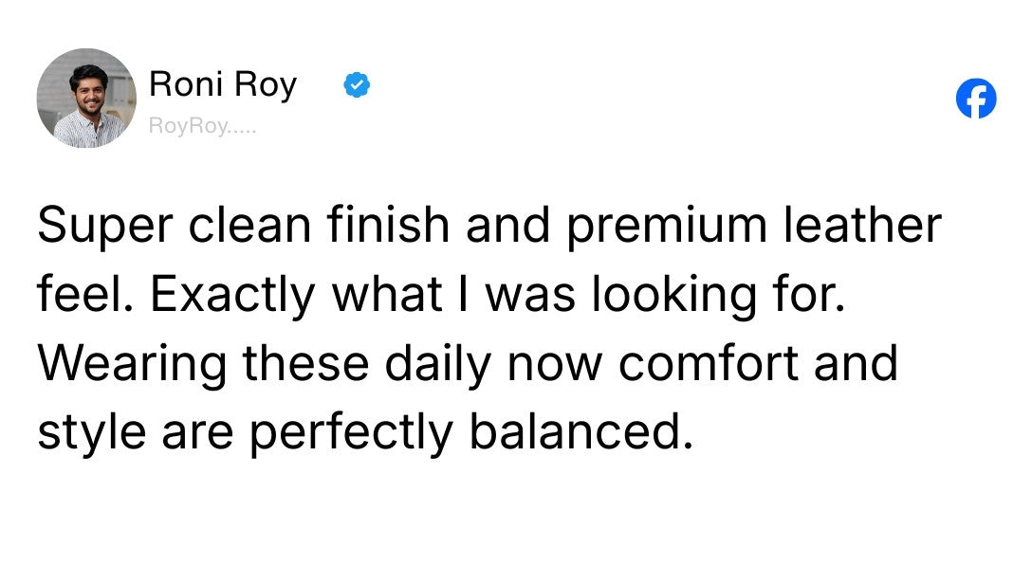The width and height of the screenshot is (1032, 584).
Task: Click the blue verified badge
Action: tap(356, 85)
